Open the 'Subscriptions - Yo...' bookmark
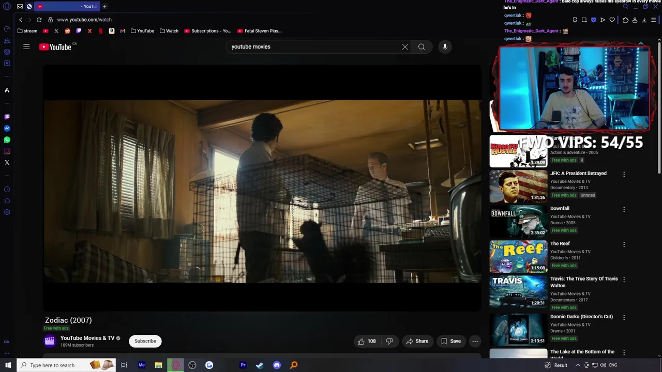Screen dimensions: 662x372 tap(208, 31)
